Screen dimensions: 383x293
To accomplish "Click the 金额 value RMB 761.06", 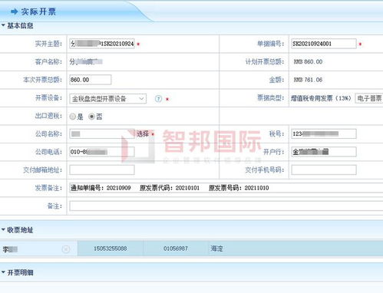I will point(308,80).
